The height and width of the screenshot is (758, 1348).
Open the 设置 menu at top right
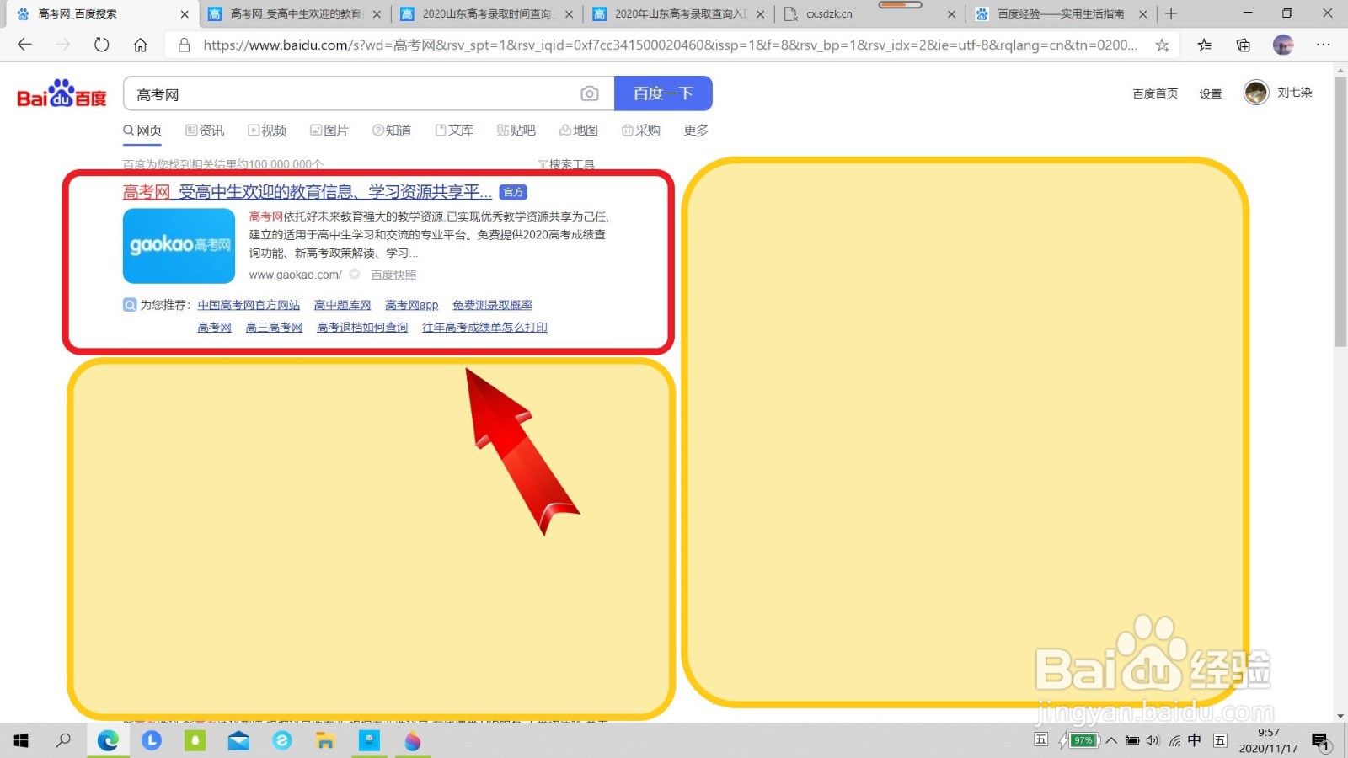point(1211,93)
